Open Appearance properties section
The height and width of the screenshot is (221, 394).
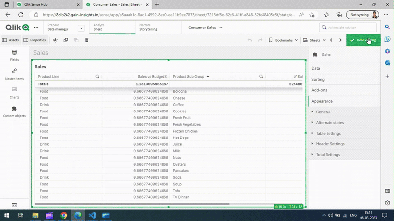pyautogui.click(x=344, y=101)
